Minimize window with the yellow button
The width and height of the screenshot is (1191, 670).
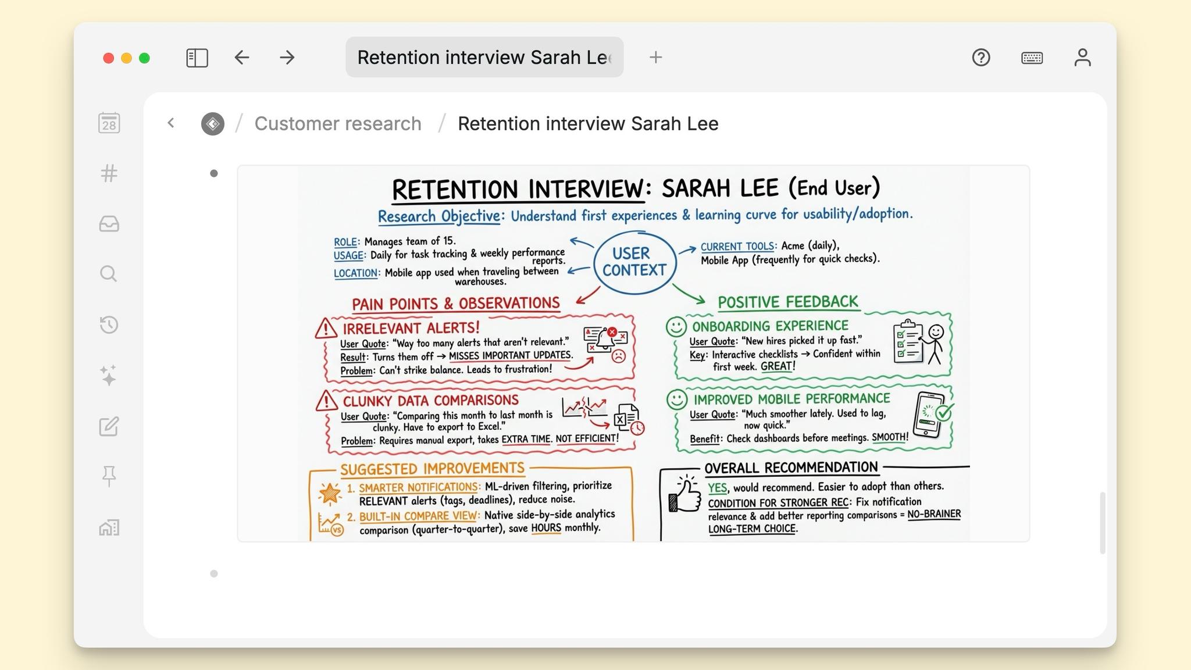126,58
